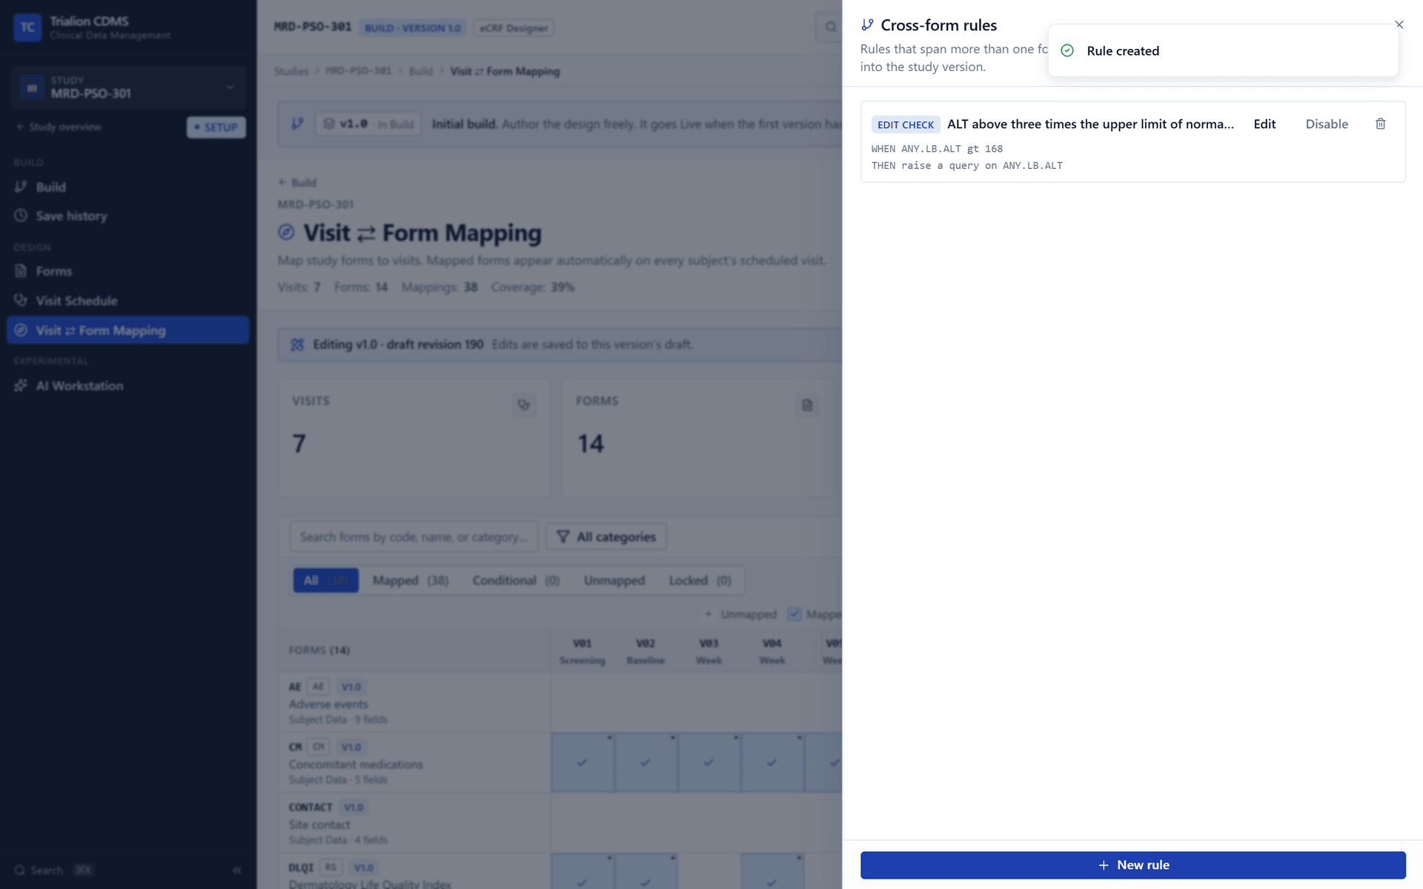Image resolution: width=1423 pixels, height=889 pixels.
Task: Open Build in the sidebar
Action: tap(127, 187)
